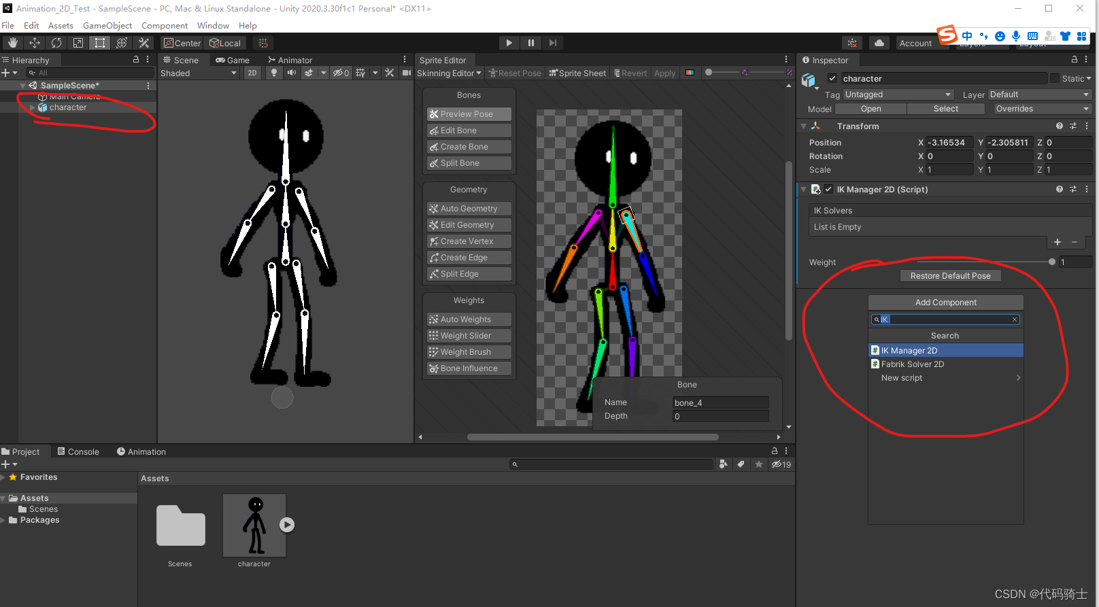The image size is (1099, 607).
Task: Lock the Inspector panel
Action: (1075, 60)
